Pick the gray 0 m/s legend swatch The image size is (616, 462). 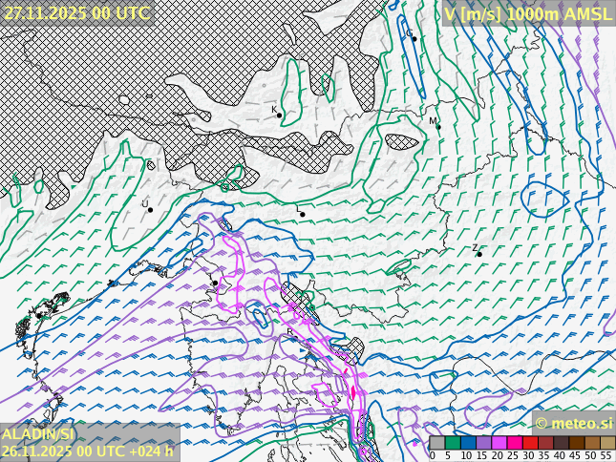(436, 443)
